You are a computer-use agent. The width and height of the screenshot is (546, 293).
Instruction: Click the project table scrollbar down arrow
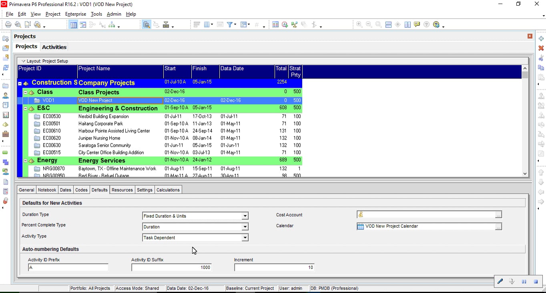click(525, 174)
